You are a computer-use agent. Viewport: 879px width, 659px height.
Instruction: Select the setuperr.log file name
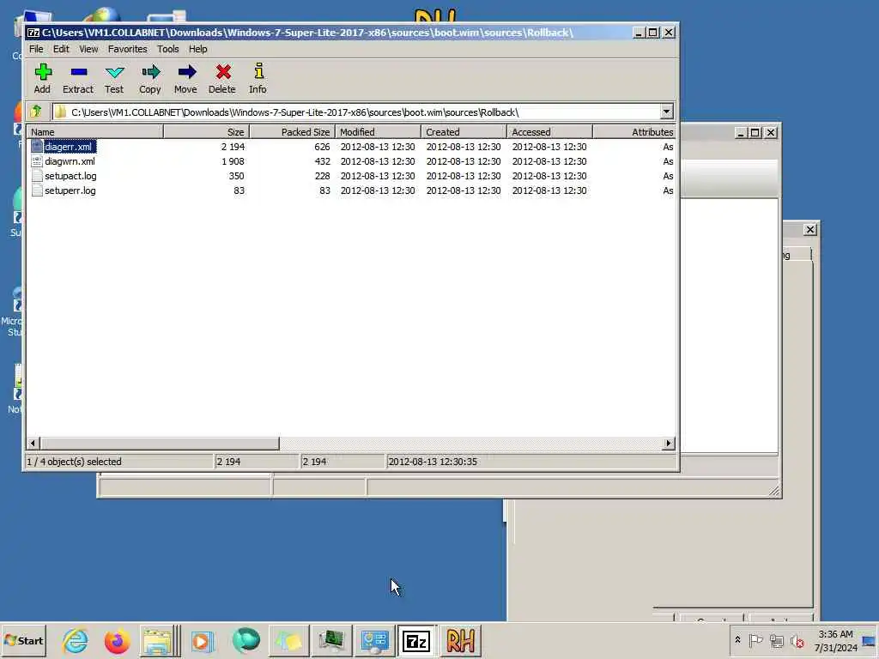[x=70, y=190]
